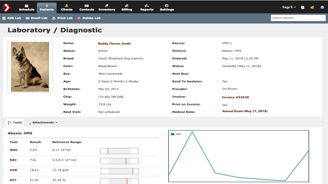The height and width of the screenshot is (184, 328).
Task: Click the app logo in the top-left corner
Action: [7, 7]
